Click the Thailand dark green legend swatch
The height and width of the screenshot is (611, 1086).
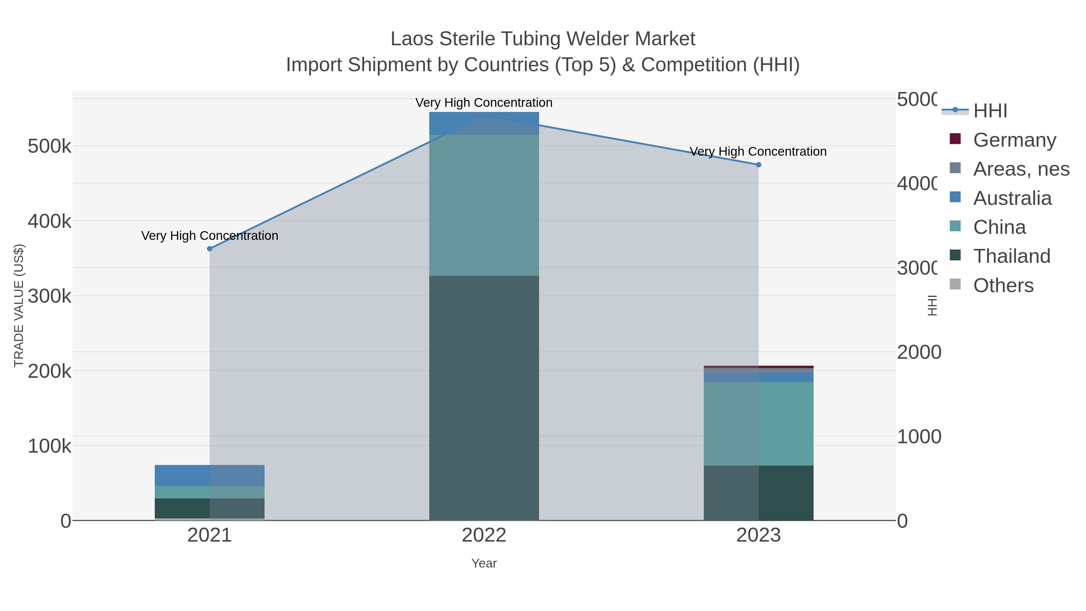click(x=955, y=255)
